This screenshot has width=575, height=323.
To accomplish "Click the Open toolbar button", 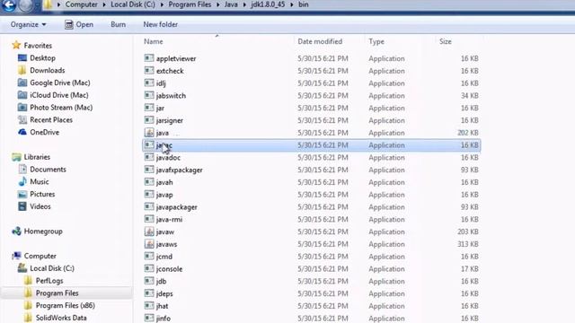I will point(79,24).
